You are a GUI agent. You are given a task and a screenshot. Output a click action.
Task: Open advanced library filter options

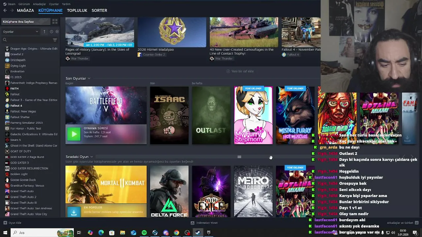pyautogui.click(x=55, y=40)
